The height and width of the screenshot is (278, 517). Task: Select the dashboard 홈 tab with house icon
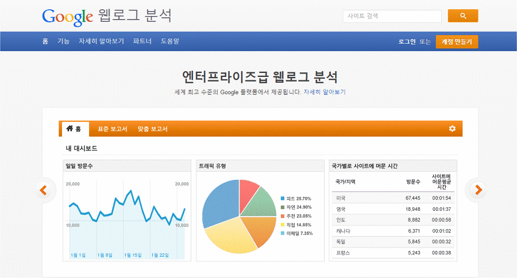coord(74,129)
